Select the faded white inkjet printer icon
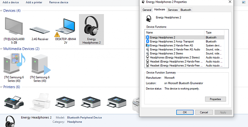 [x=40, y=102]
